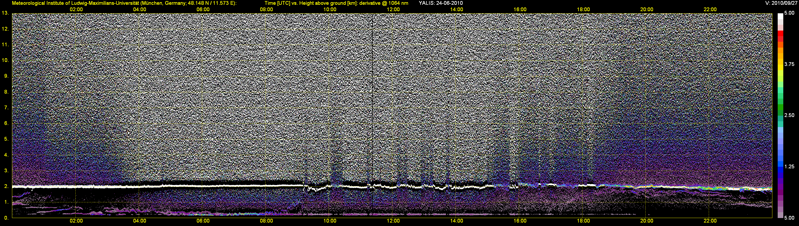Click the 1. km height axis label

[x=6, y=202]
